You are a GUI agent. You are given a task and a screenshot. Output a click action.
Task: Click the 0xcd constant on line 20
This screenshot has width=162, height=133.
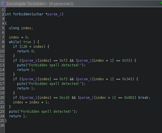64,98
